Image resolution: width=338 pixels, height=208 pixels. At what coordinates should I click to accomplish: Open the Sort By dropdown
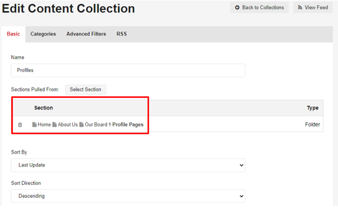pos(128,165)
